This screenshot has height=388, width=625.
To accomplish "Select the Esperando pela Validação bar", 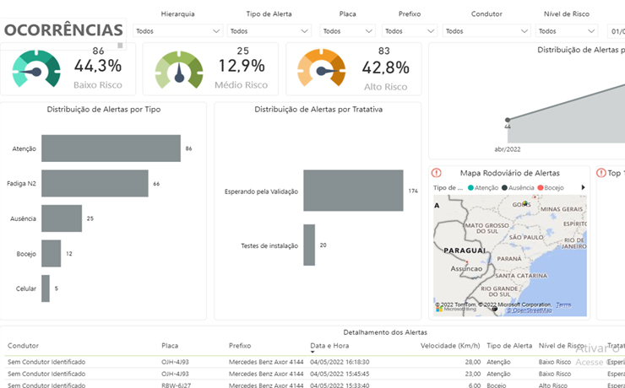I will [x=353, y=191].
